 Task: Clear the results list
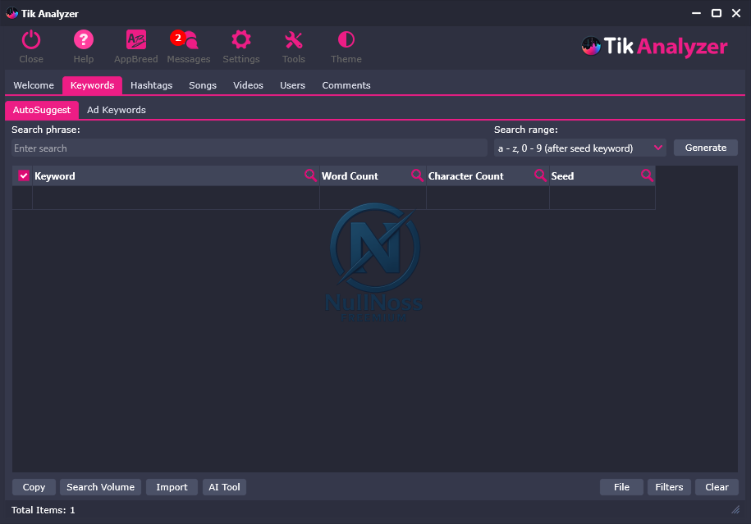(x=716, y=486)
